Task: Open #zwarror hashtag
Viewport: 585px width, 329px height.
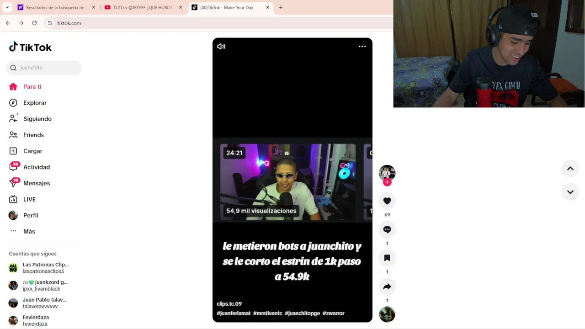Action: pyautogui.click(x=333, y=313)
